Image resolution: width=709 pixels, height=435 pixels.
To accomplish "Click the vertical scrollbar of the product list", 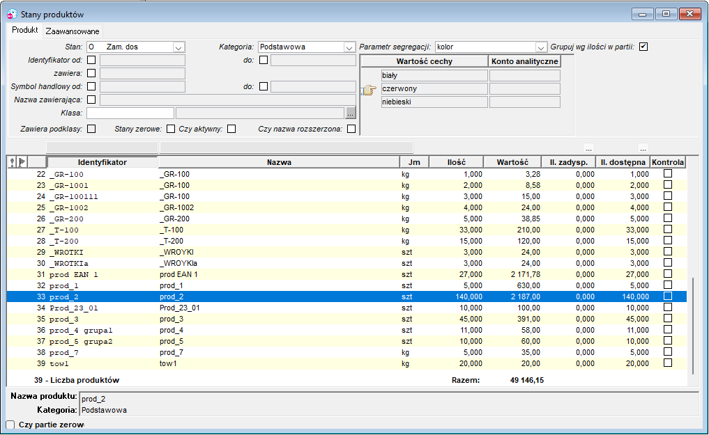I will point(693,325).
